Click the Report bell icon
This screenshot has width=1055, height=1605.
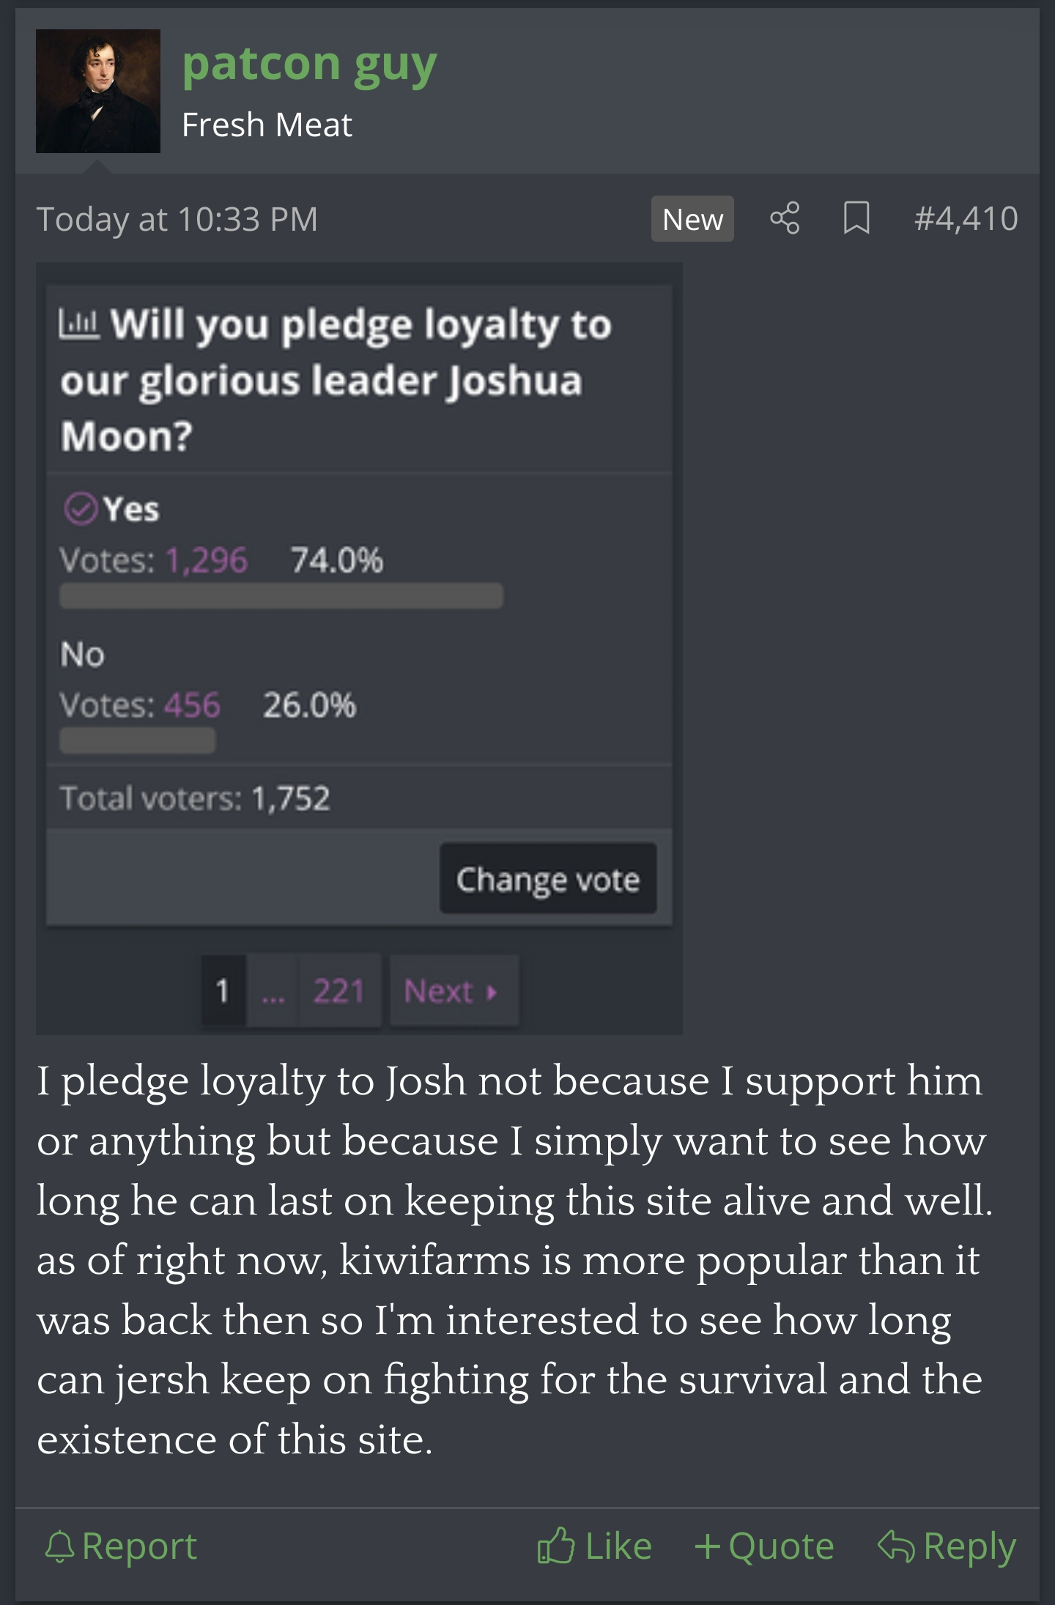pos(60,1546)
